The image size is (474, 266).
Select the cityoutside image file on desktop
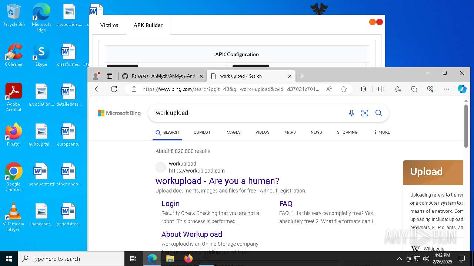[69, 15]
